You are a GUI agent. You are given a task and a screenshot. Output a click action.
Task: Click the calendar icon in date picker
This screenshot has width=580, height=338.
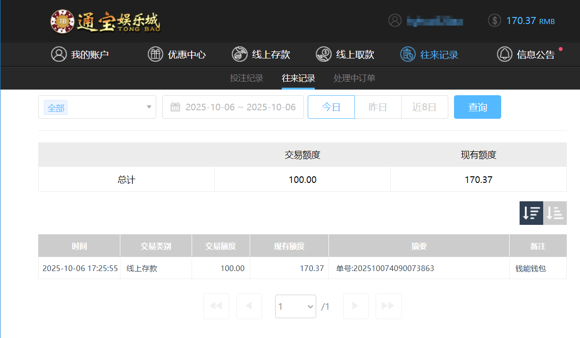point(176,107)
